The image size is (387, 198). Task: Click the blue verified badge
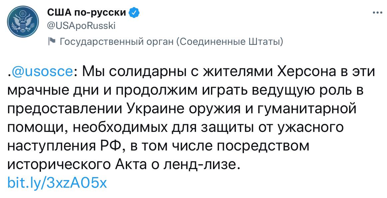133,13
